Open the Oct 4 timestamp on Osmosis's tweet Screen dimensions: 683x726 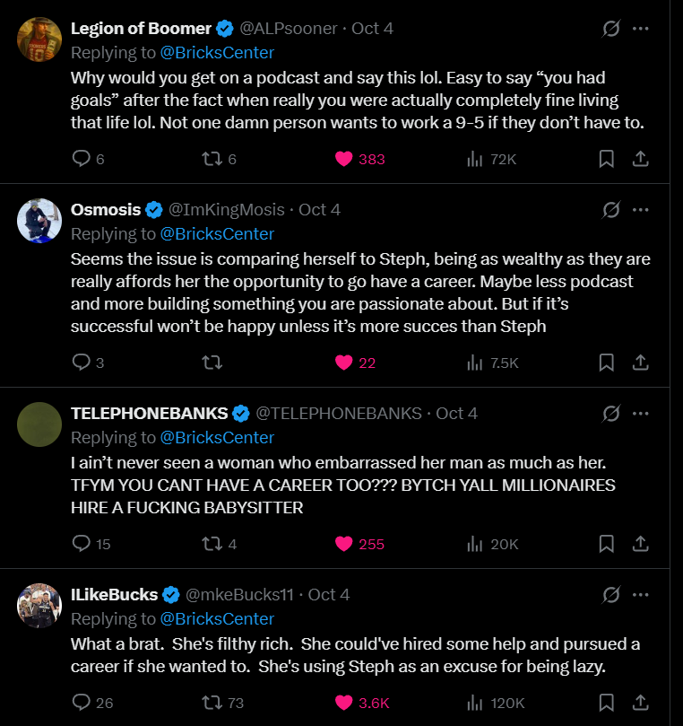(x=319, y=209)
